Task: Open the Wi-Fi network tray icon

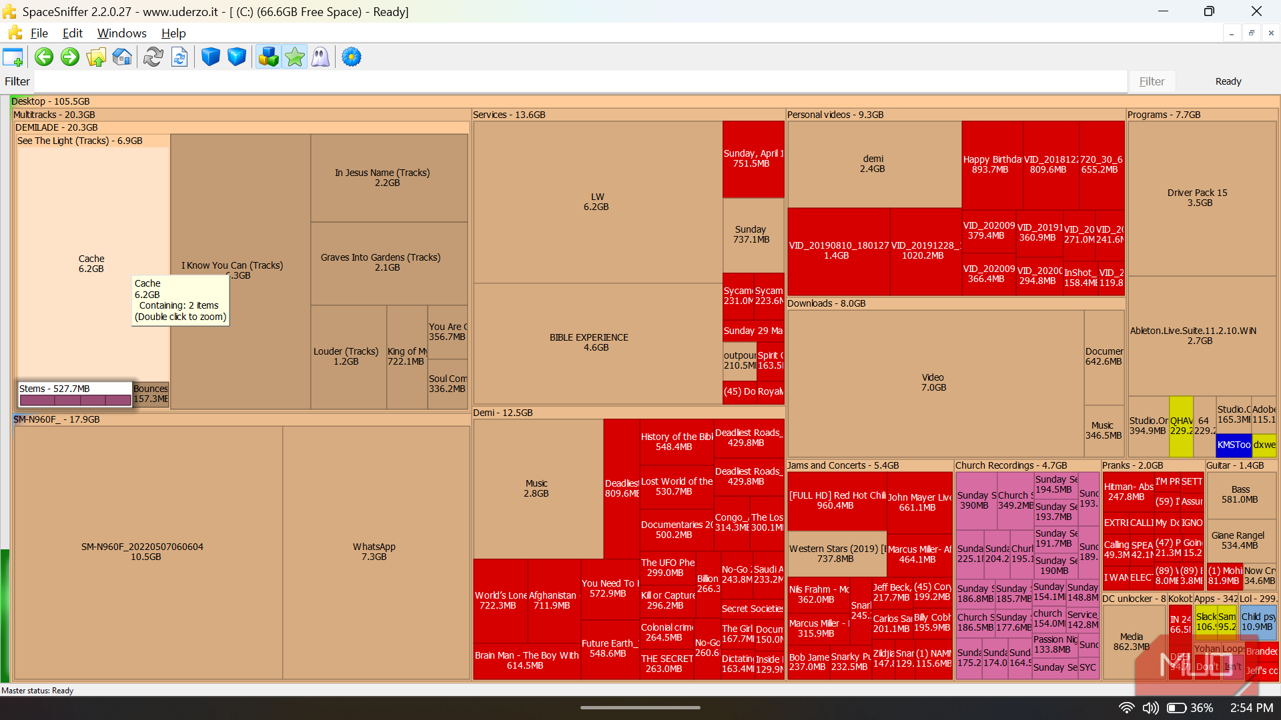Action: pyautogui.click(x=1126, y=708)
